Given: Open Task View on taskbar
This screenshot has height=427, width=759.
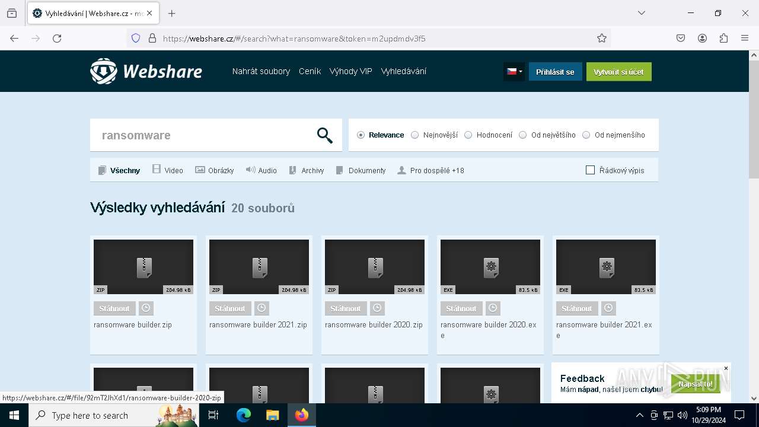Looking at the screenshot, I should click(213, 415).
